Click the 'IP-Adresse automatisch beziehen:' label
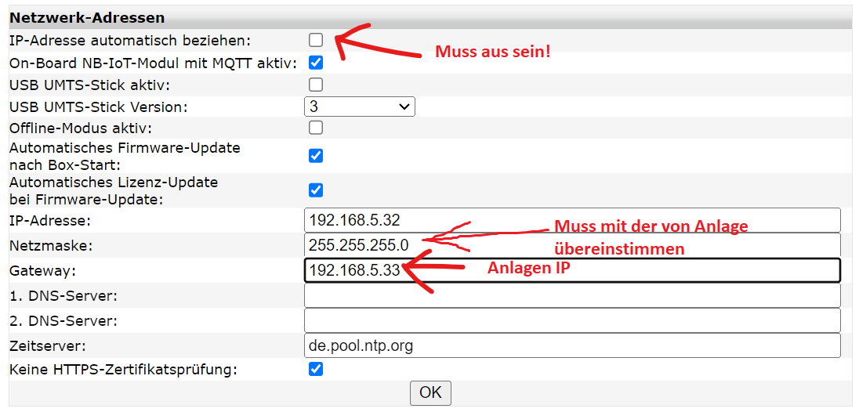 [130, 41]
